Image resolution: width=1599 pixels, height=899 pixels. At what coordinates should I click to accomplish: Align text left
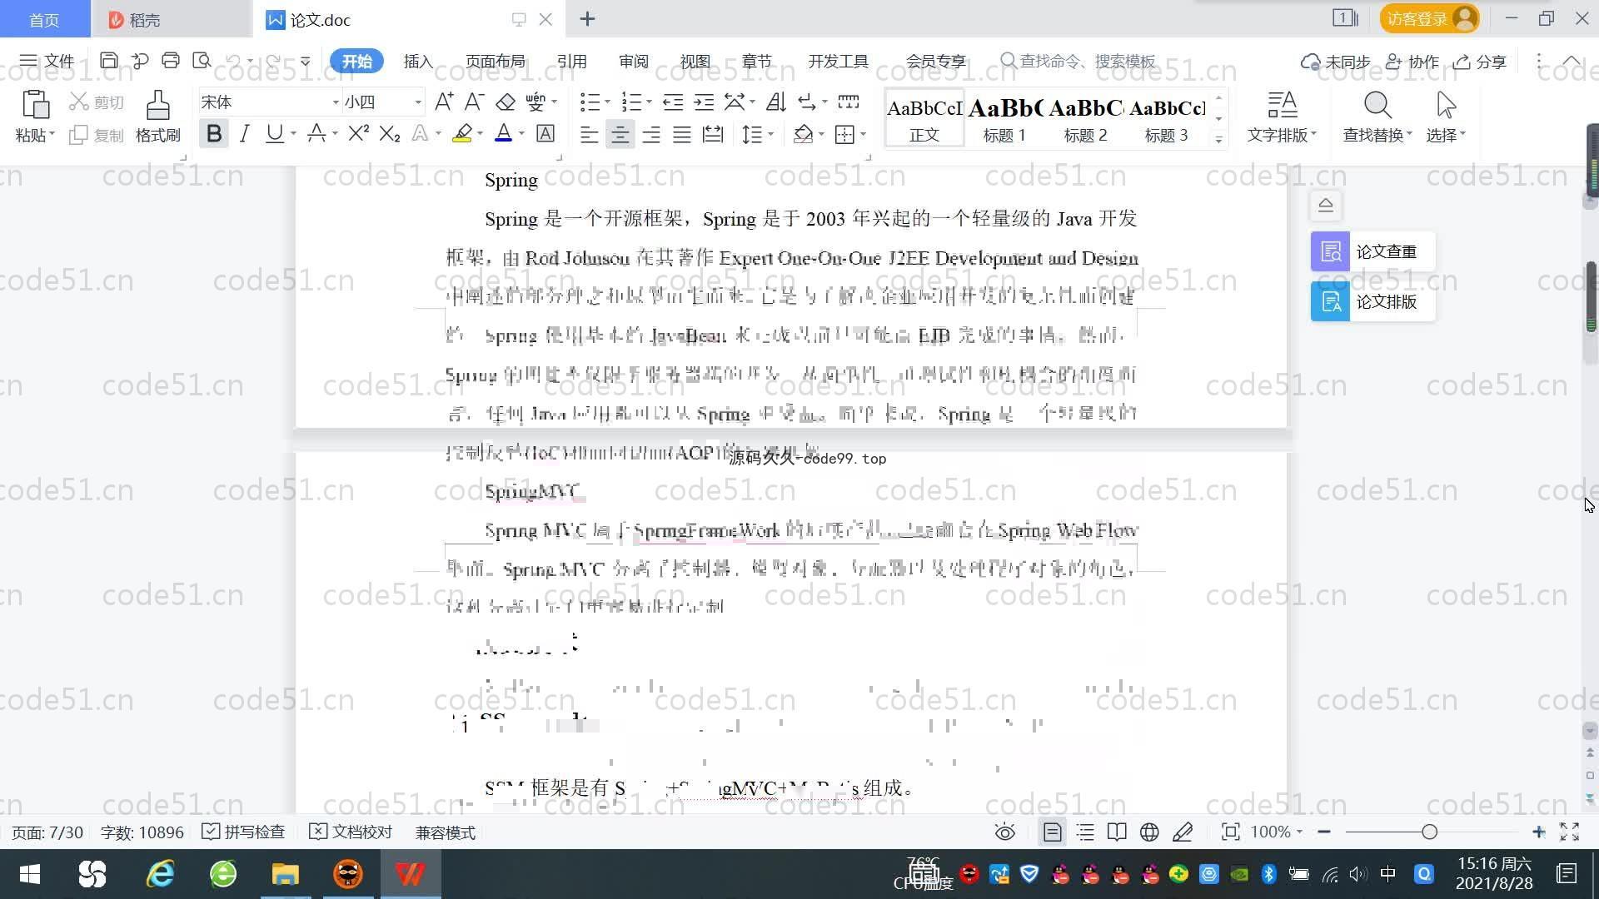coord(589,134)
